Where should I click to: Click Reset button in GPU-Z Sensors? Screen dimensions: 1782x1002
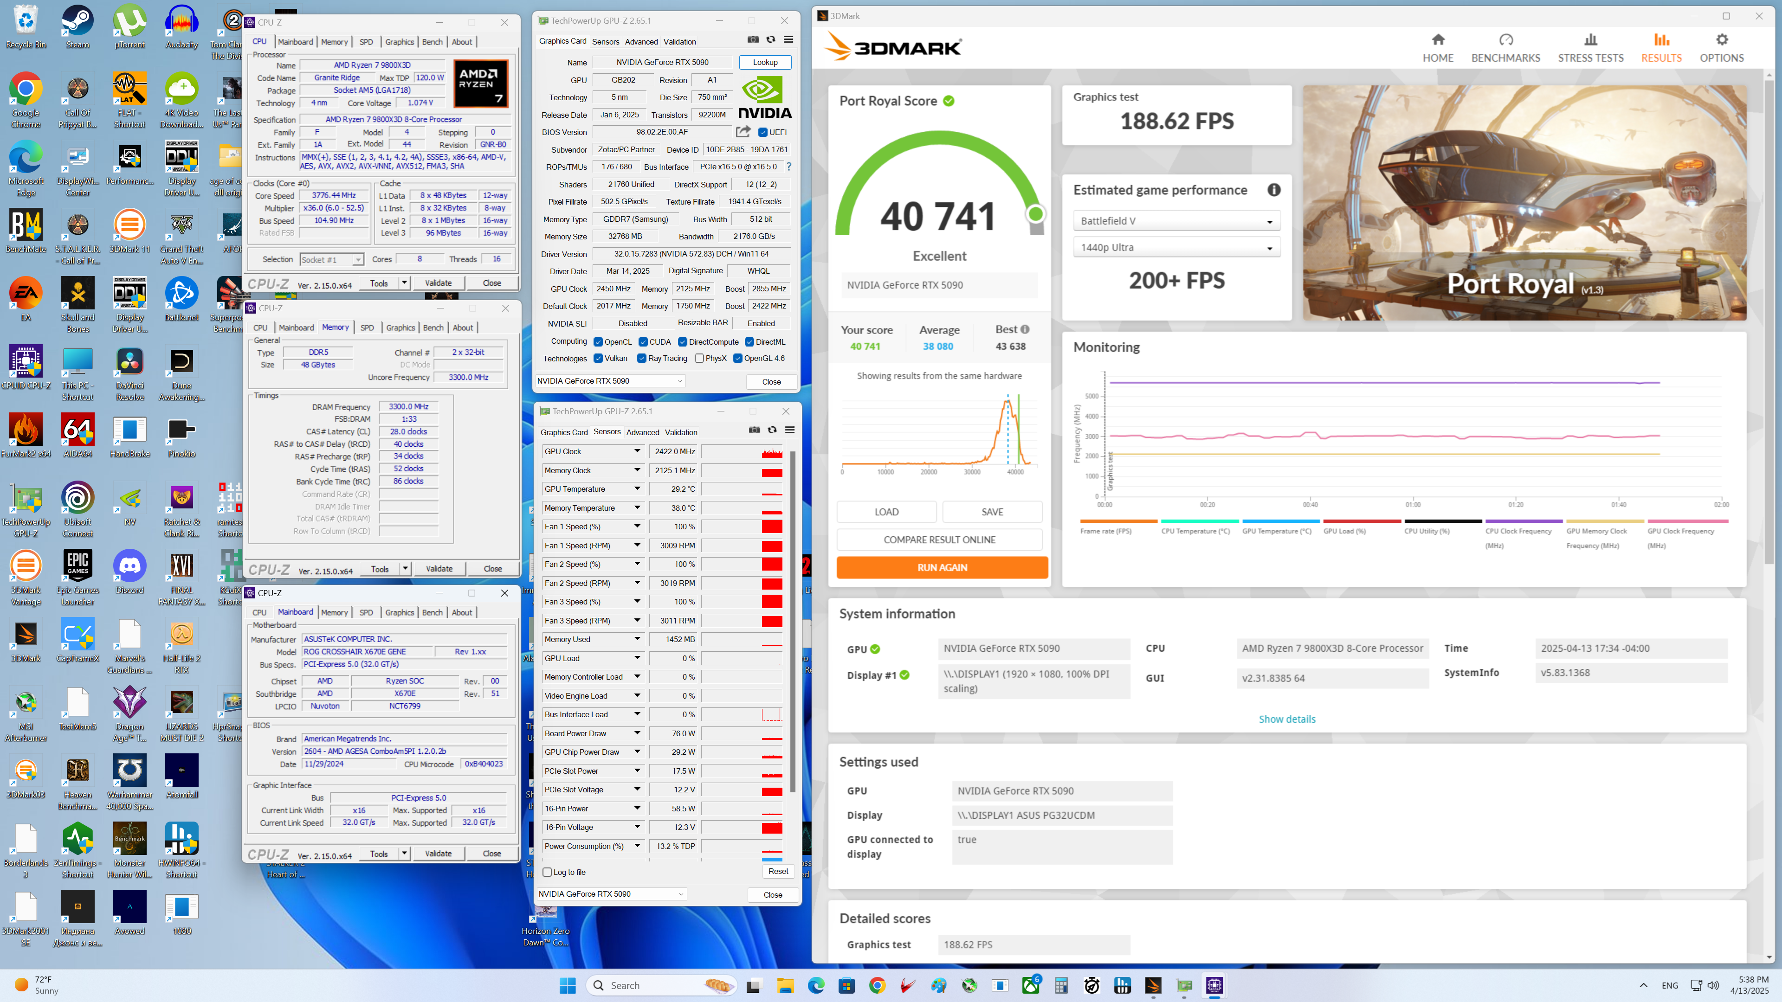[778, 871]
